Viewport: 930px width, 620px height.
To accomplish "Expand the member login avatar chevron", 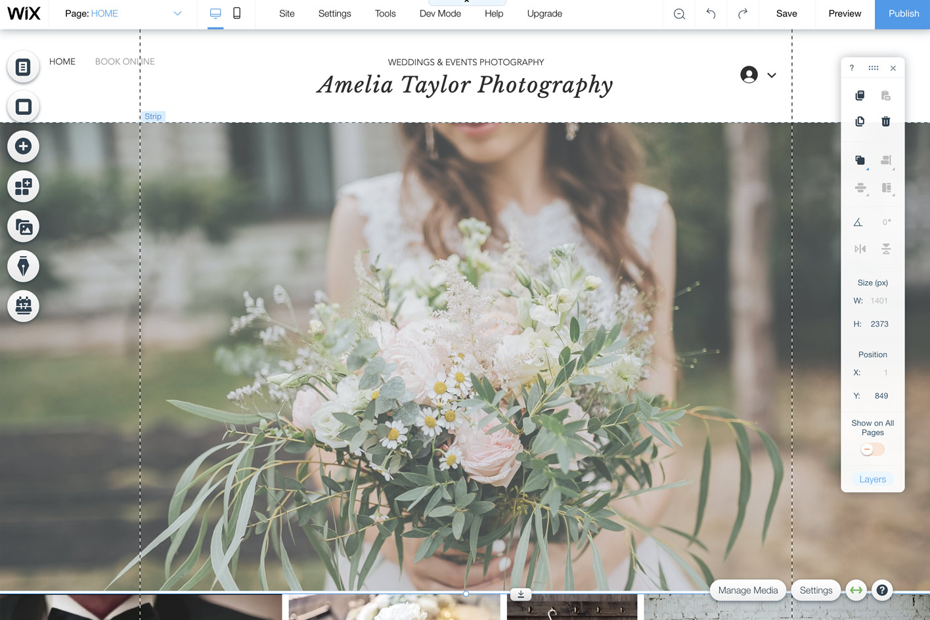I will tap(772, 76).
